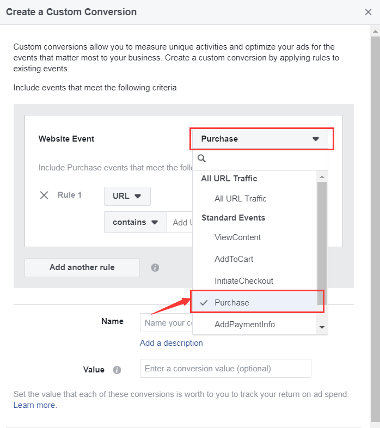Screen dimensions: 380x428
Task: Open the Website Event Purchase dropdown
Action: click(x=261, y=139)
